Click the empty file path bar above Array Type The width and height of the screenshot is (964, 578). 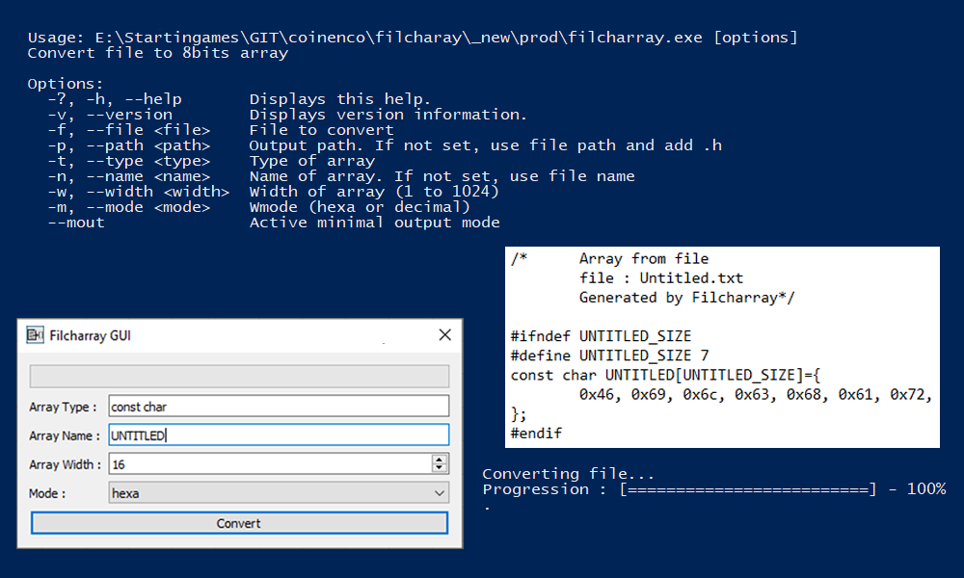coord(239,377)
